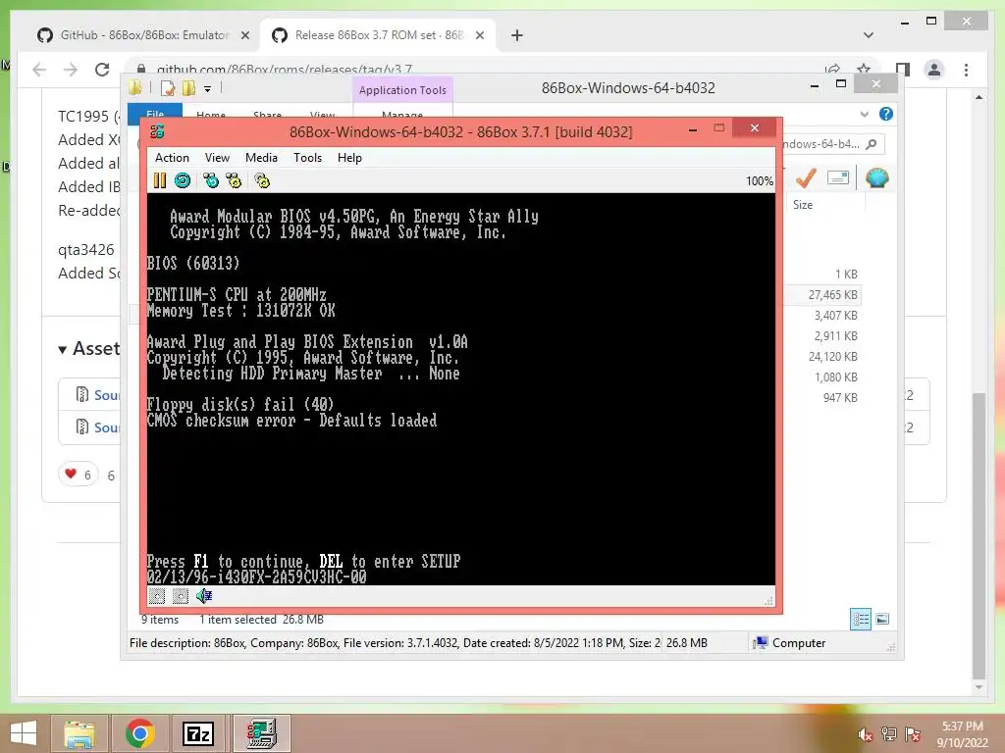The height and width of the screenshot is (753, 1005).
Task: Click the second Source code asset link
Action: pos(106,427)
